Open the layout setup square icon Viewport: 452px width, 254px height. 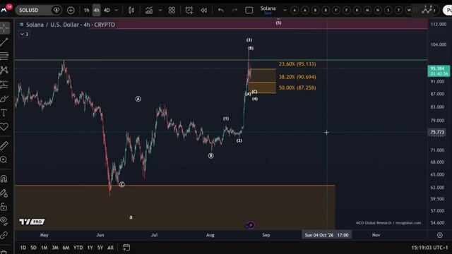(x=249, y=11)
